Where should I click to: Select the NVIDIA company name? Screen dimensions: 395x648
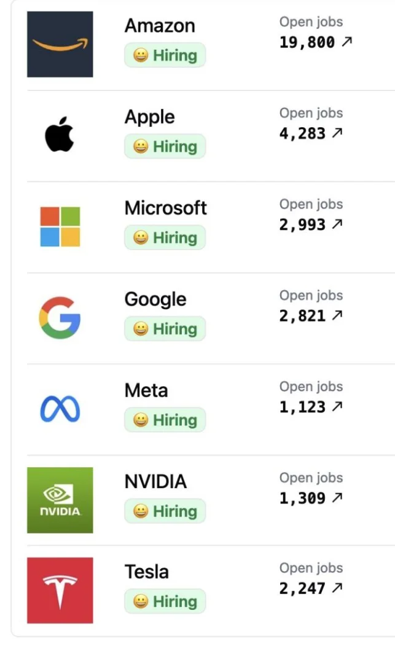[x=155, y=481]
